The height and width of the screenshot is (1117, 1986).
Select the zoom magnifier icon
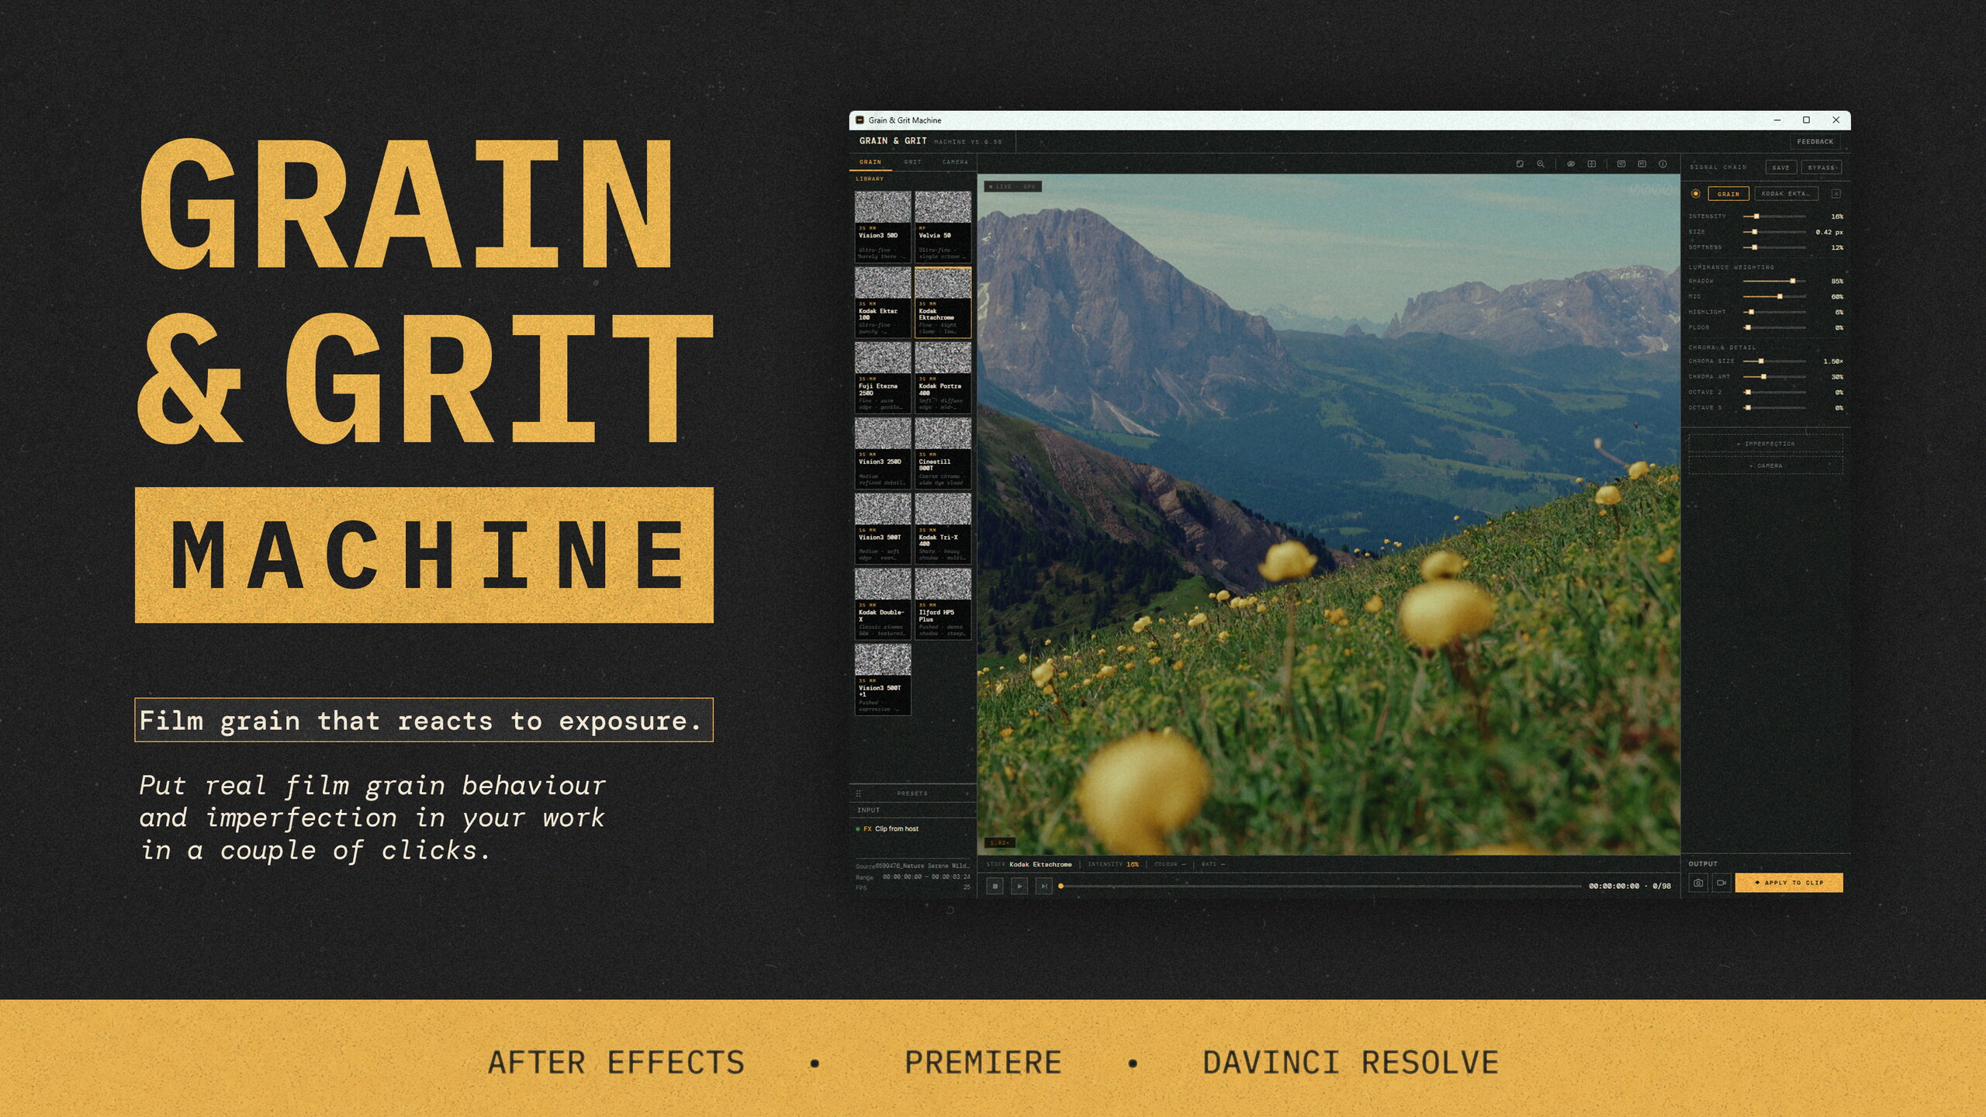click(1541, 164)
